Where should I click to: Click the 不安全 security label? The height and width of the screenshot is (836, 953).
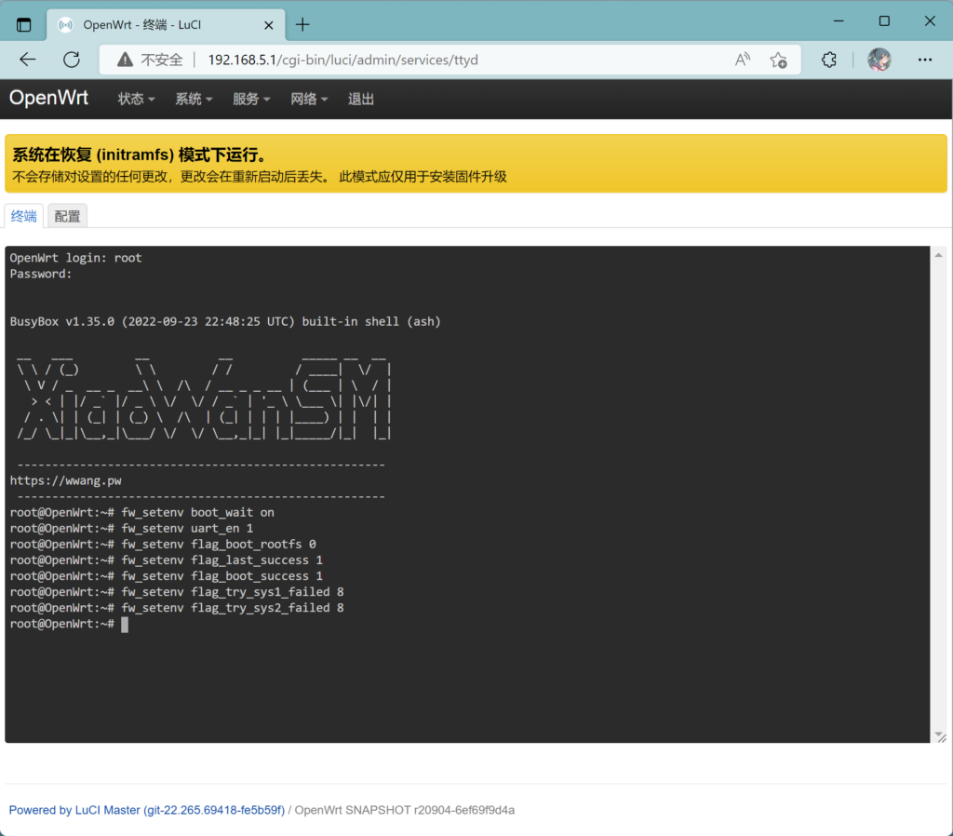point(162,60)
